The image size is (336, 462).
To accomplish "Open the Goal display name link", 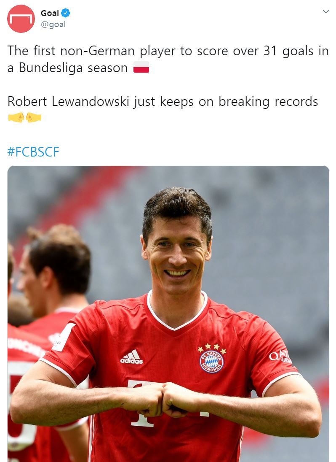I will pos(50,13).
